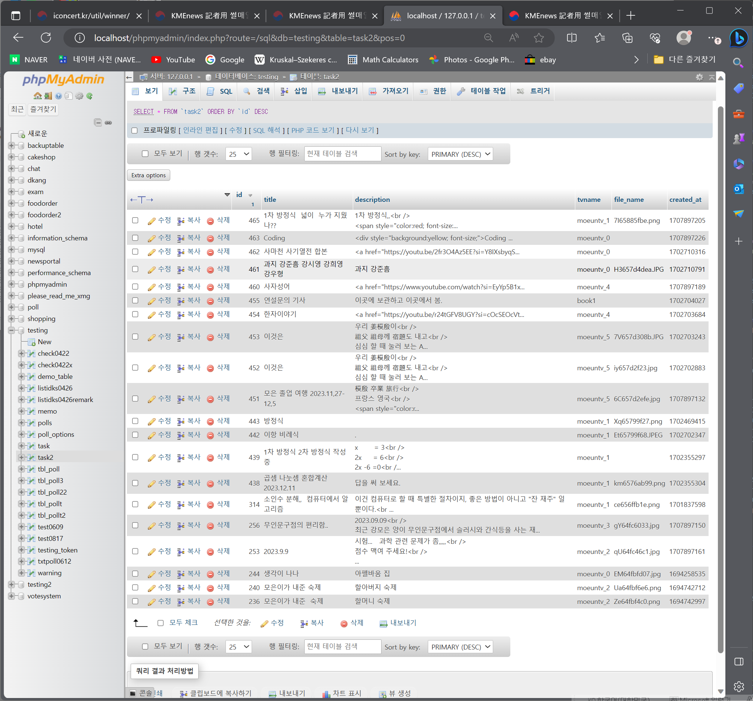753x701 pixels.
Task: Expand the shopping database tree node
Action: pos(11,319)
